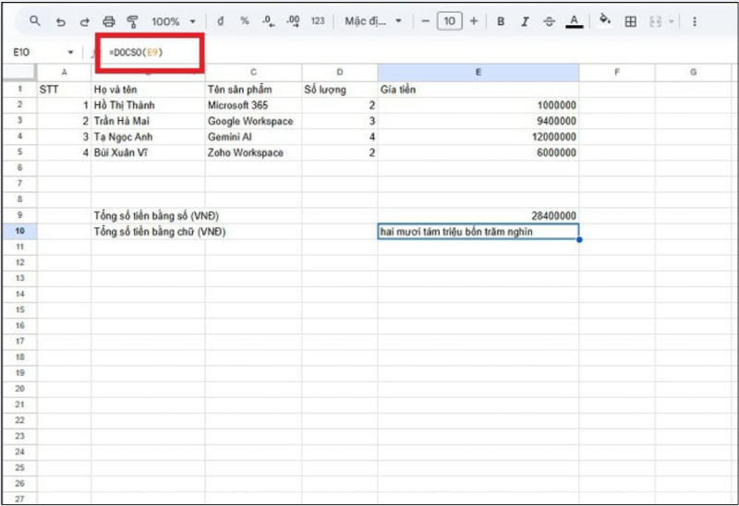Click cell with value 12000000
This screenshot has height=506, width=739.
479,137
